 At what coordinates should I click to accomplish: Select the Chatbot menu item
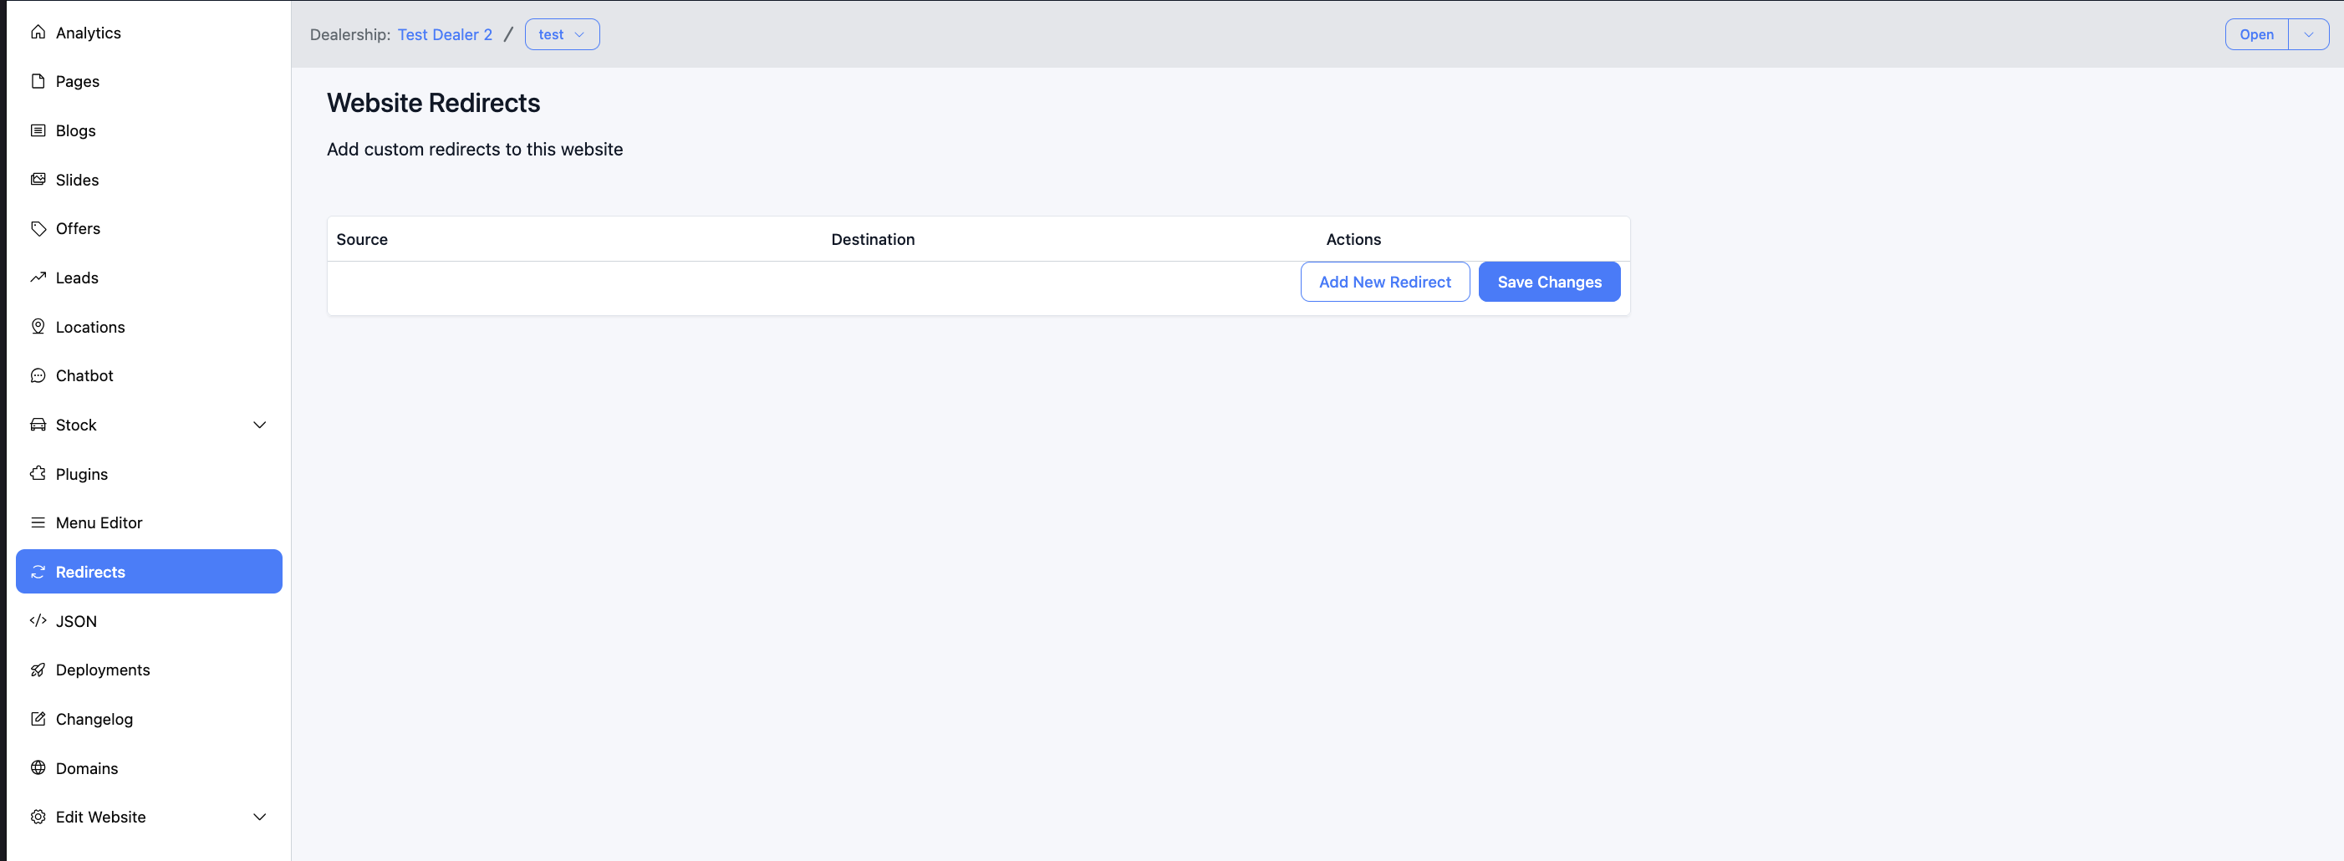point(150,375)
